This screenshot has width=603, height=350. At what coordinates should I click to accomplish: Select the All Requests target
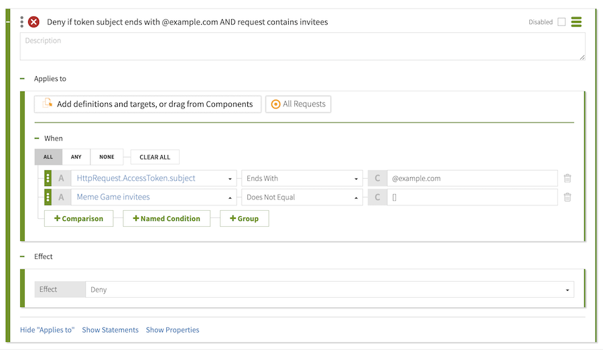[298, 104]
